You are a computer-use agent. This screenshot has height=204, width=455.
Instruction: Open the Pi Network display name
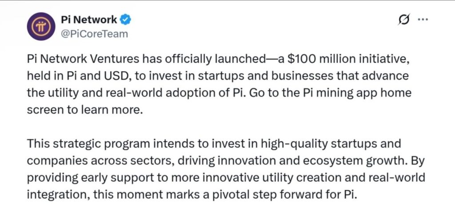[88, 19]
